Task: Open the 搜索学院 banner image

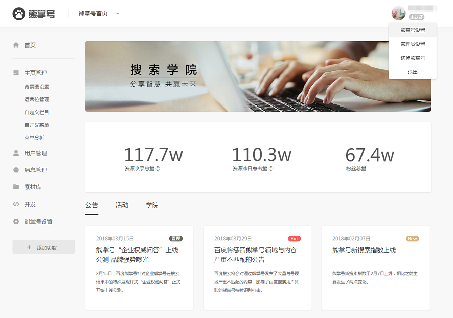Action: (258, 76)
